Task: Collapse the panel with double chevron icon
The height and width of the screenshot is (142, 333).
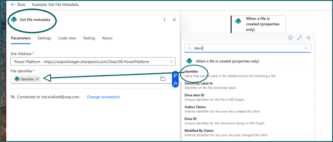Action: 174,20
